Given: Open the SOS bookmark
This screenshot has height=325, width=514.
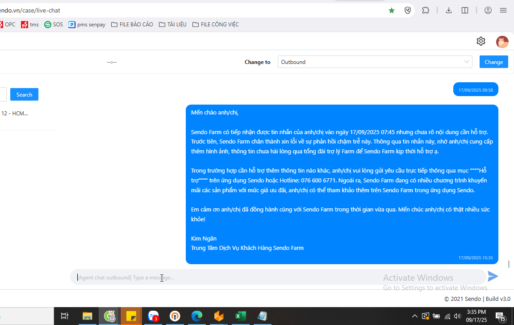Looking at the screenshot, I should (x=54, y=24).
